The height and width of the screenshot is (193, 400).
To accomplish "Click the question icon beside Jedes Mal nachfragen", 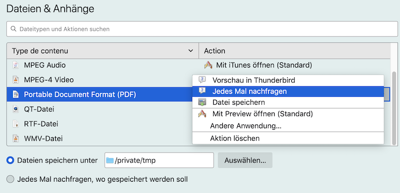I will point(202,91).
